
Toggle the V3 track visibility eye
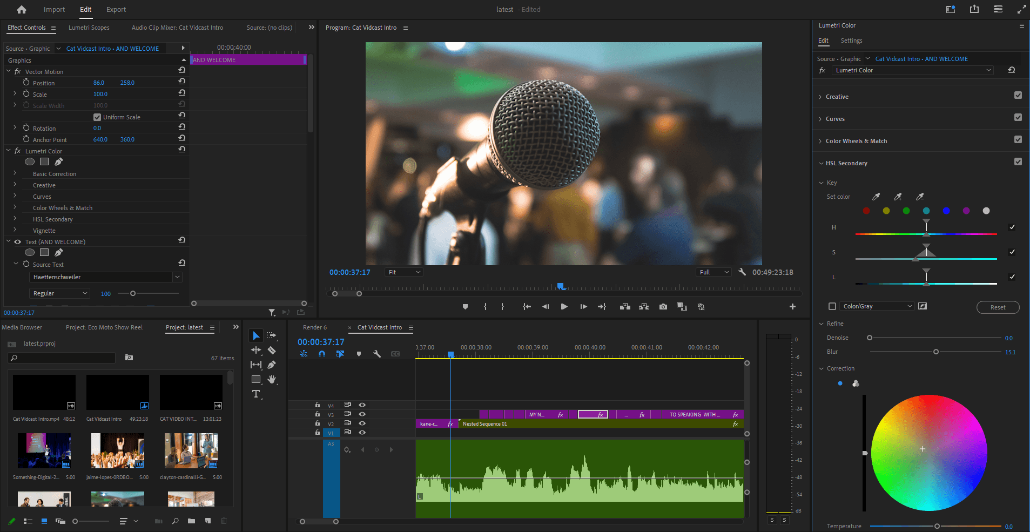pyautogui.click(x=362, y=414)
